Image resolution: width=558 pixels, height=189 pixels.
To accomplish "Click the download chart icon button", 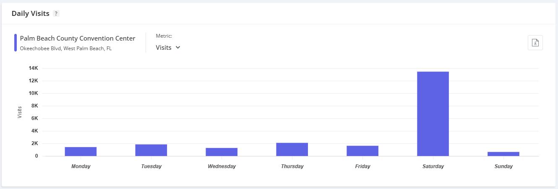I will [x=535, y=43].
